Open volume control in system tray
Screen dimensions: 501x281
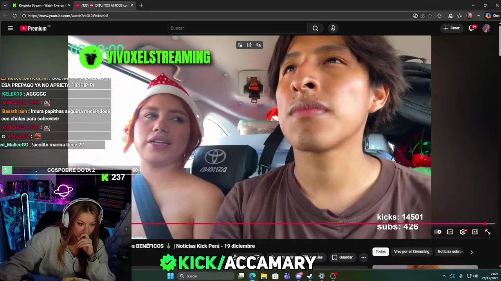click(x=476, y=276)
